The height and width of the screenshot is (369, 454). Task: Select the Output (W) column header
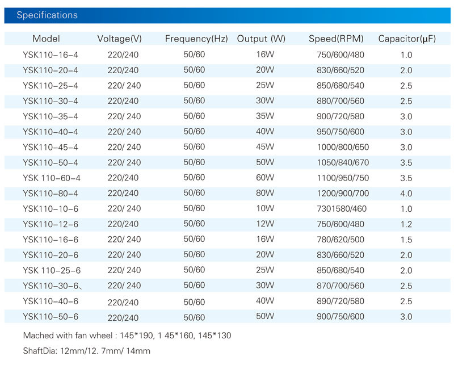[x=261, y=39]
